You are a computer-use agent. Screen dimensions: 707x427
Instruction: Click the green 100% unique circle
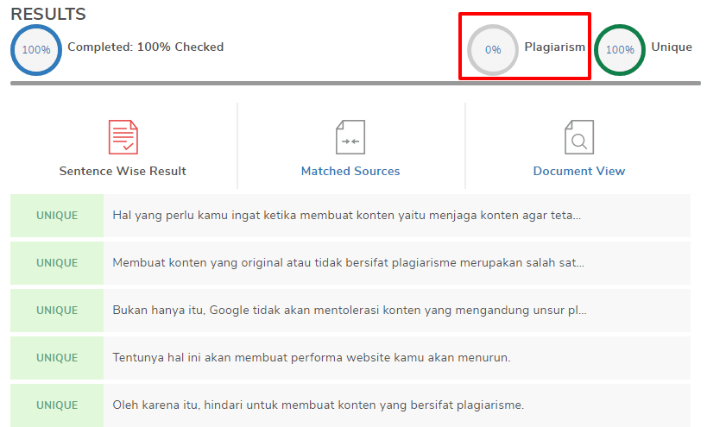pos(620,50)
